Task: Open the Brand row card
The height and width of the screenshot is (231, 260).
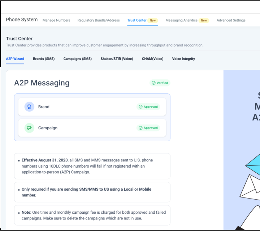Action: [x=92, y=107]
